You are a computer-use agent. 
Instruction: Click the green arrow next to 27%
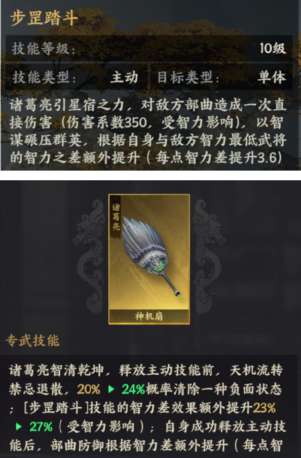pos(19,427)
